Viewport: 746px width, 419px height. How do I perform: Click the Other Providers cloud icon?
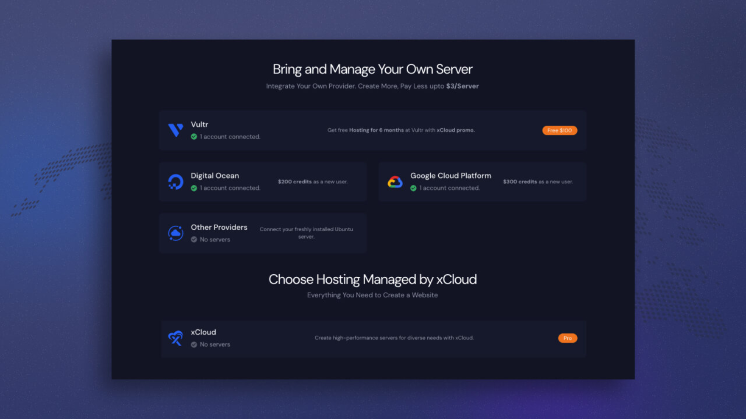pyautogui.click(x=175, y=233)
